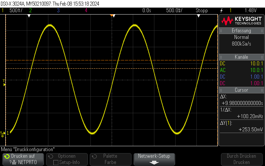Click the Drucken auf NETPRT0 softkey
The height and width of the screenshot is (166, 265).
[x=23, y=159]
